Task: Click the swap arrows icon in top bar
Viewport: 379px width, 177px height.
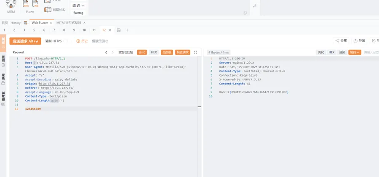Action: point(254,6)
